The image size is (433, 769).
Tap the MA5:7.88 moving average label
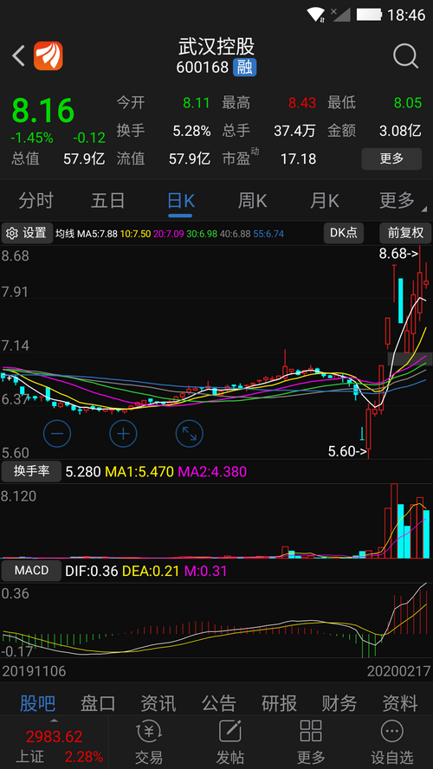tap(97, 234)
